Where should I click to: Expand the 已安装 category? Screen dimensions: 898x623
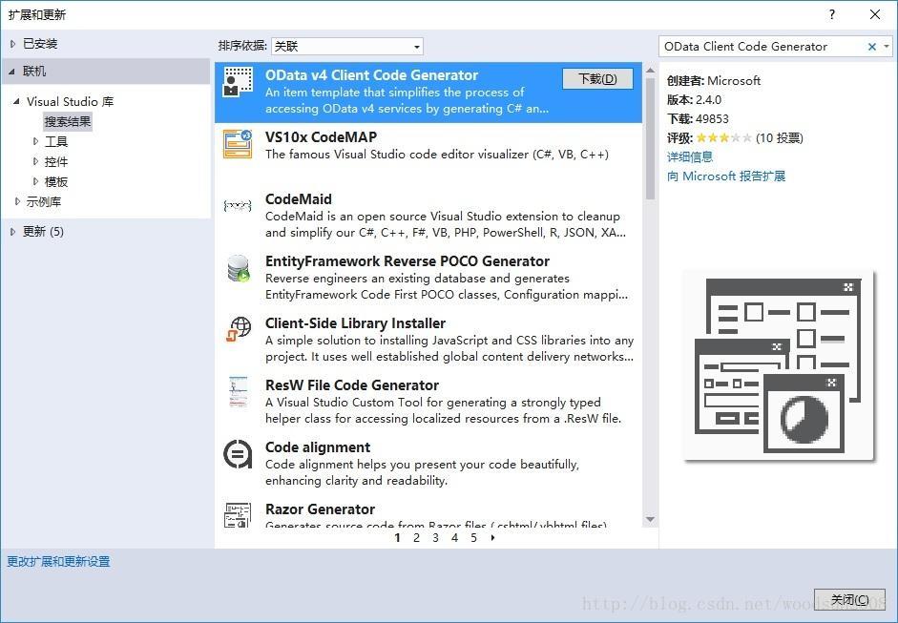[12, 44]
